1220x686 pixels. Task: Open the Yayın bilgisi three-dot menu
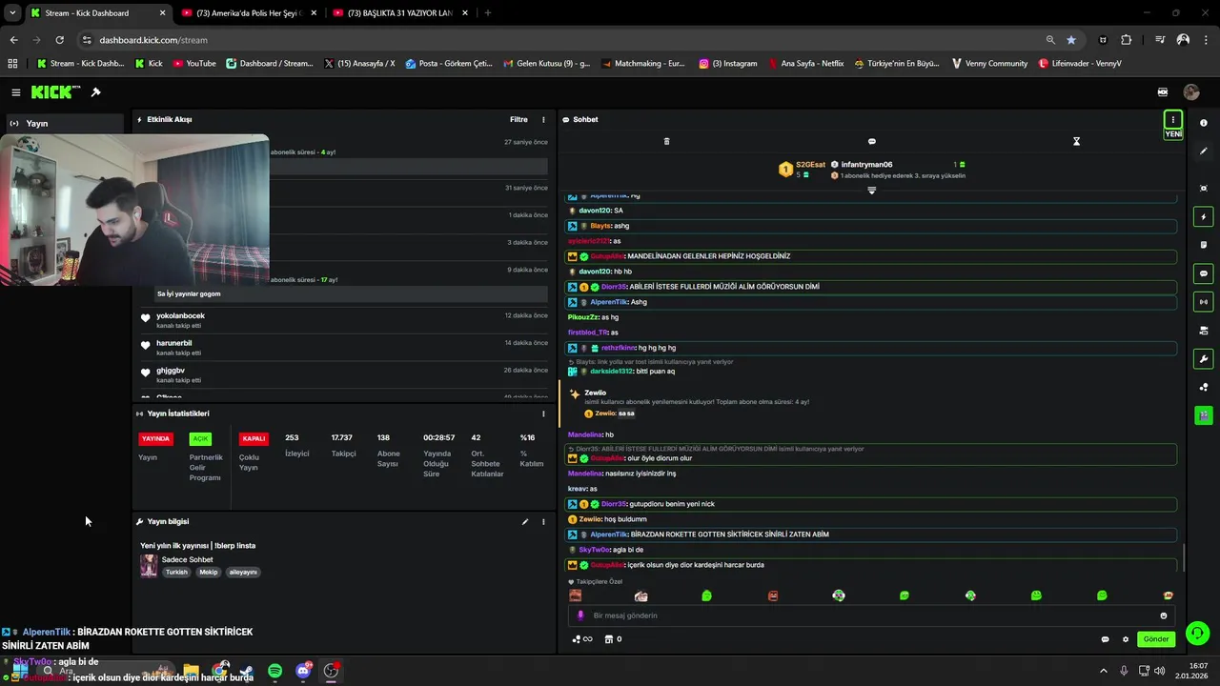tap(543, 522)
